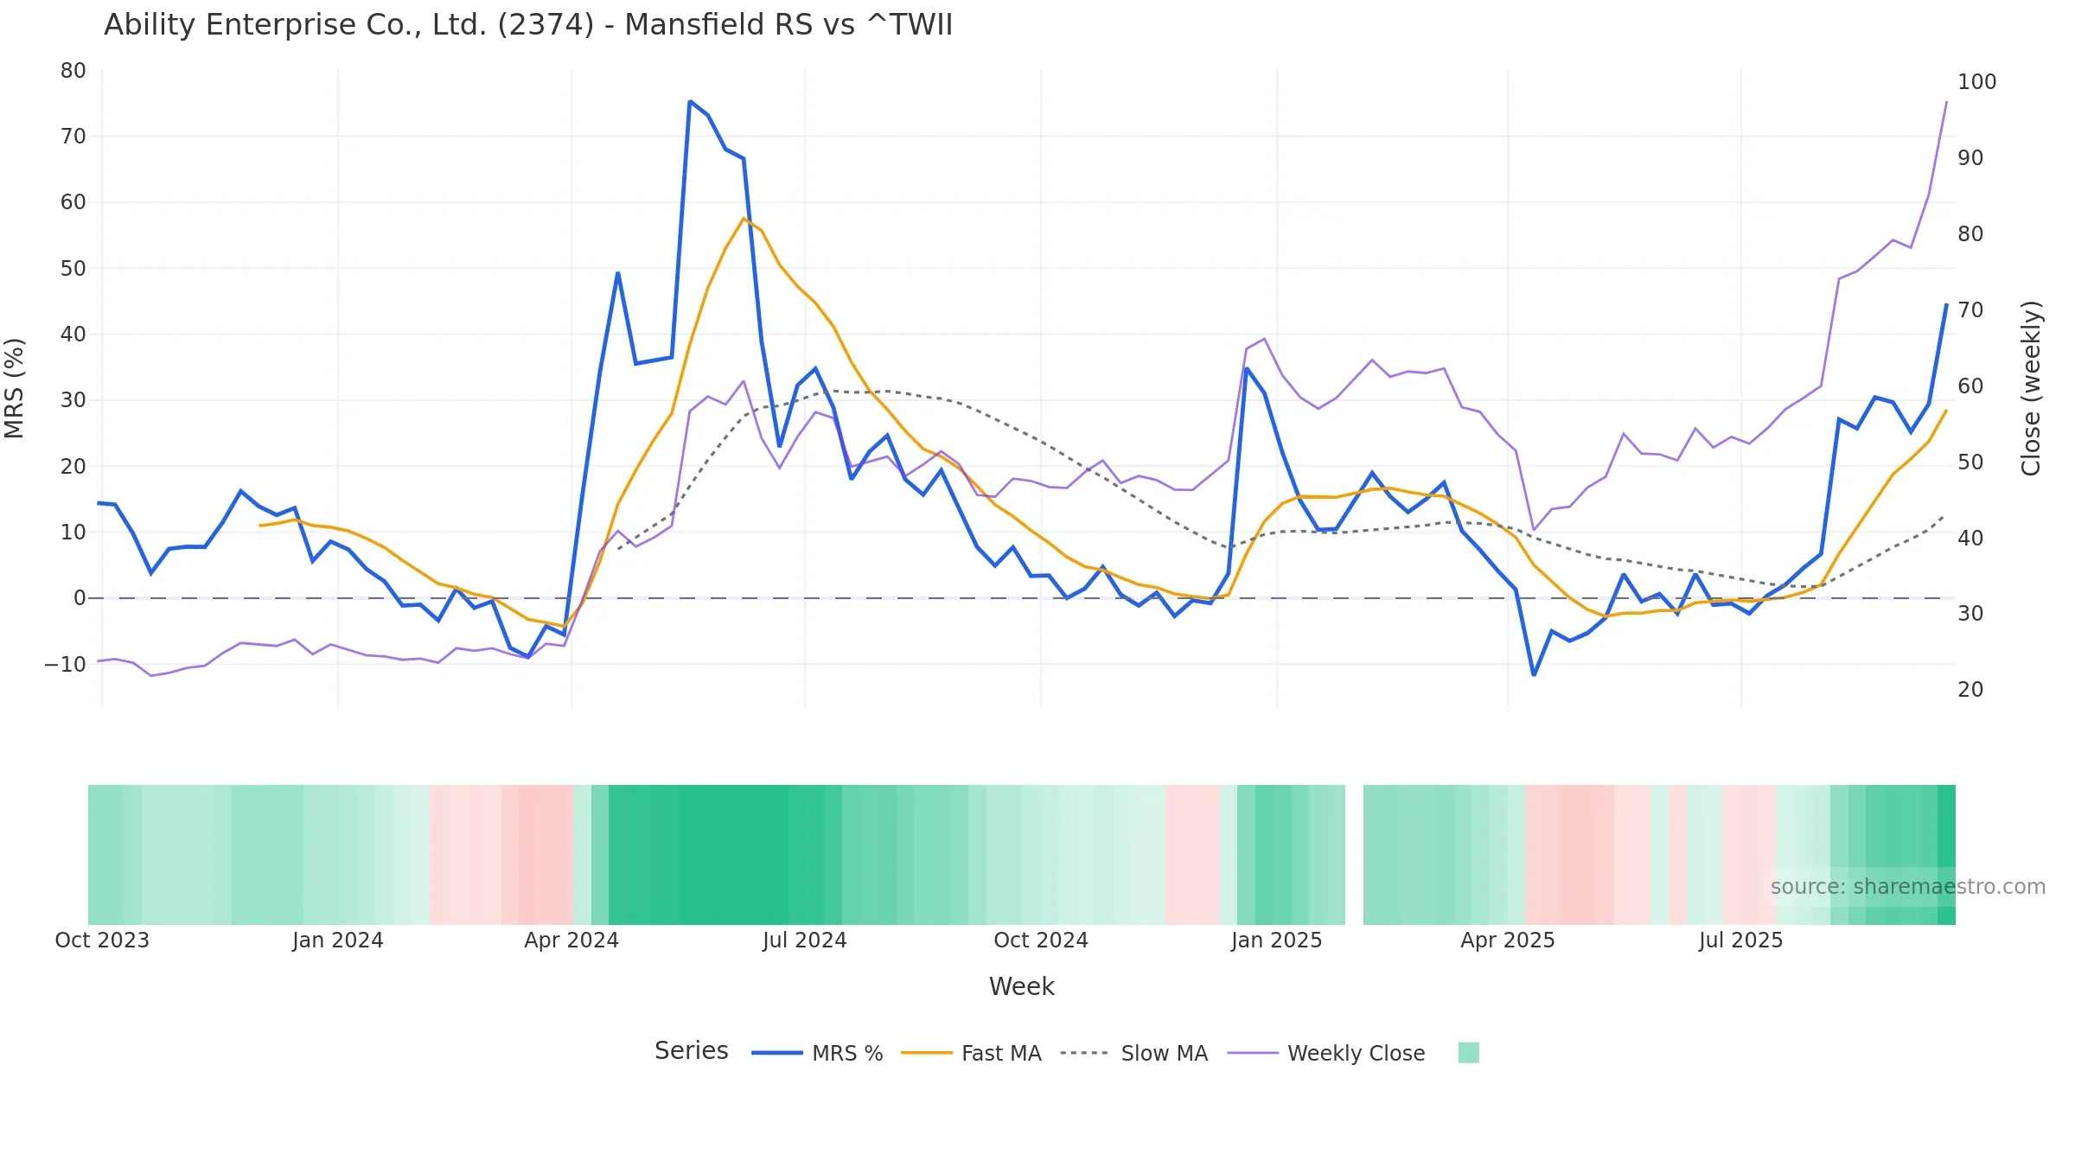
Task: Click the Jan 2025 x-axis label
Action: coord(1277,941)
